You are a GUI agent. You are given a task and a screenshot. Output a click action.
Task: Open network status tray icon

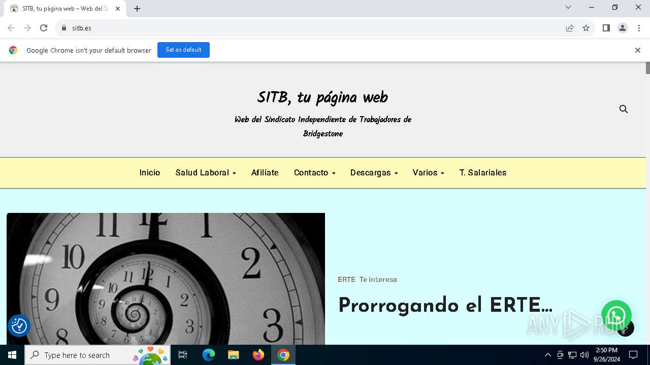[572, 355]
